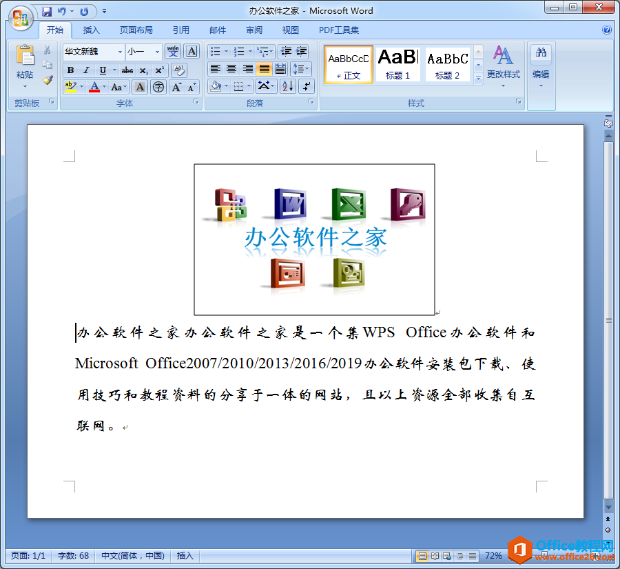The height and width of the screenshot is (569, 620).
Task: Click the enclosed character (字) icon
Action: coord(158,87)
